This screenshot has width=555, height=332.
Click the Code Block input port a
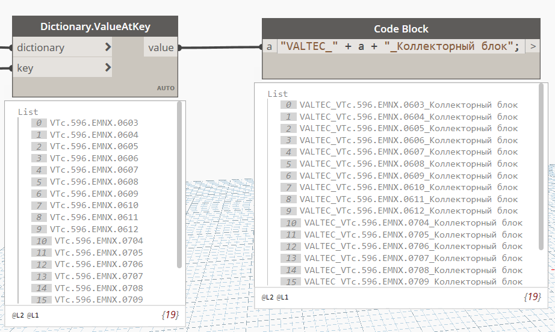269,46
